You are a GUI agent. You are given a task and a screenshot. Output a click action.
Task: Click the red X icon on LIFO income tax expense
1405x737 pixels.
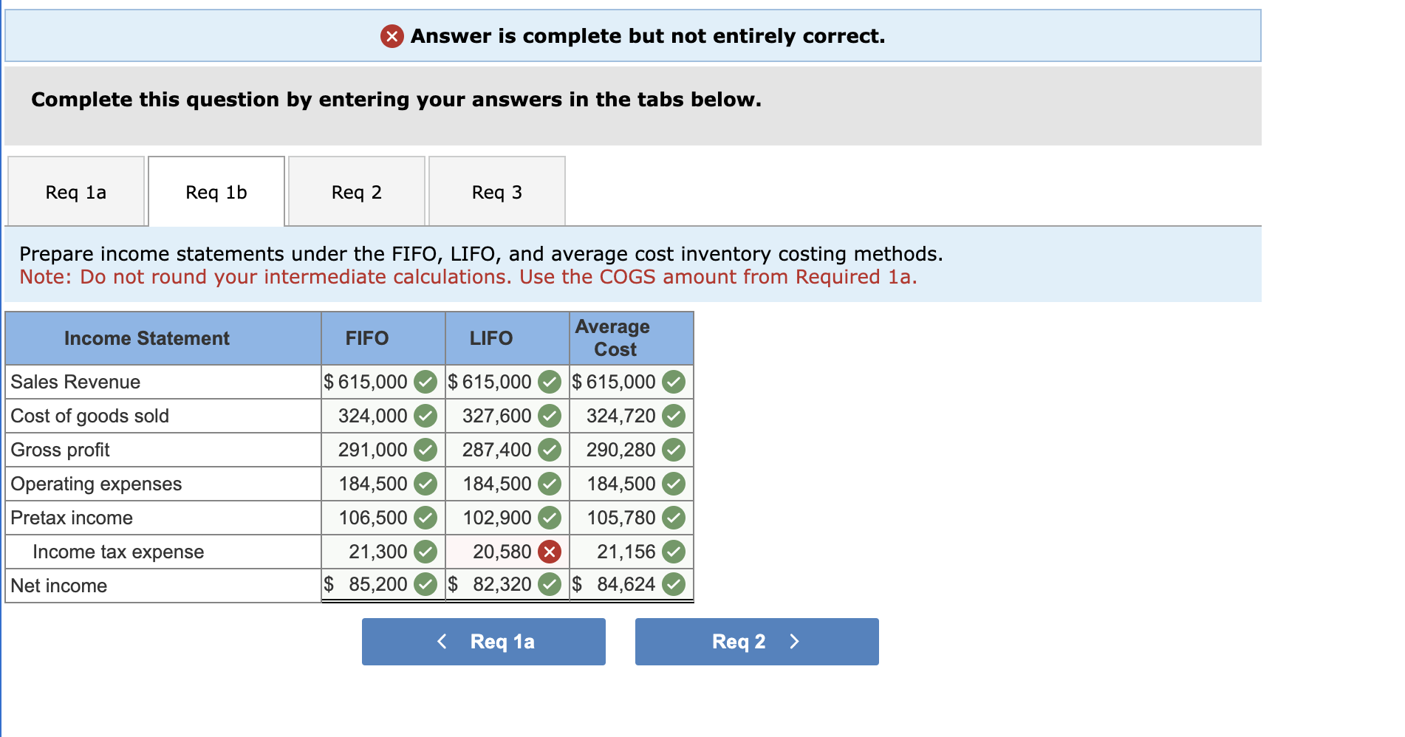click(x=549, y=551)
